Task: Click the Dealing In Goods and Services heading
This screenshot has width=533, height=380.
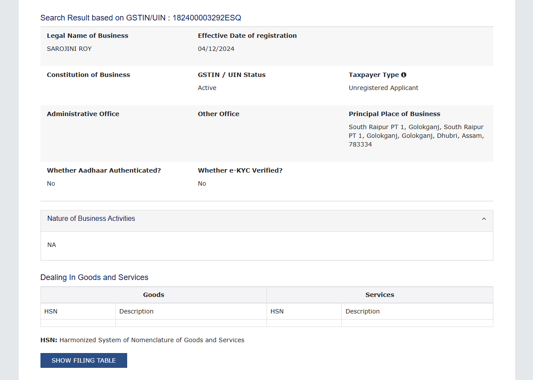Action: coord(94,277)
